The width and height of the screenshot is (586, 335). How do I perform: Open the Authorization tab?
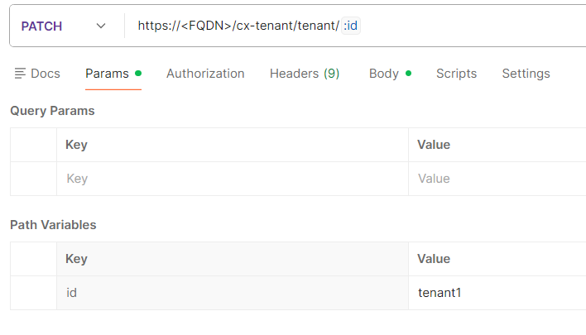(205, 74)
